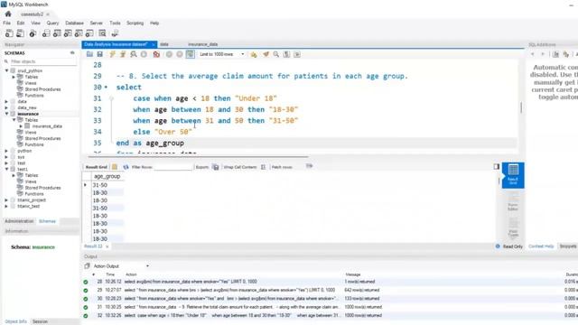Create a new stored procedure icon
Viewport: 578px width, 325px height.
[x=79, y=33]
